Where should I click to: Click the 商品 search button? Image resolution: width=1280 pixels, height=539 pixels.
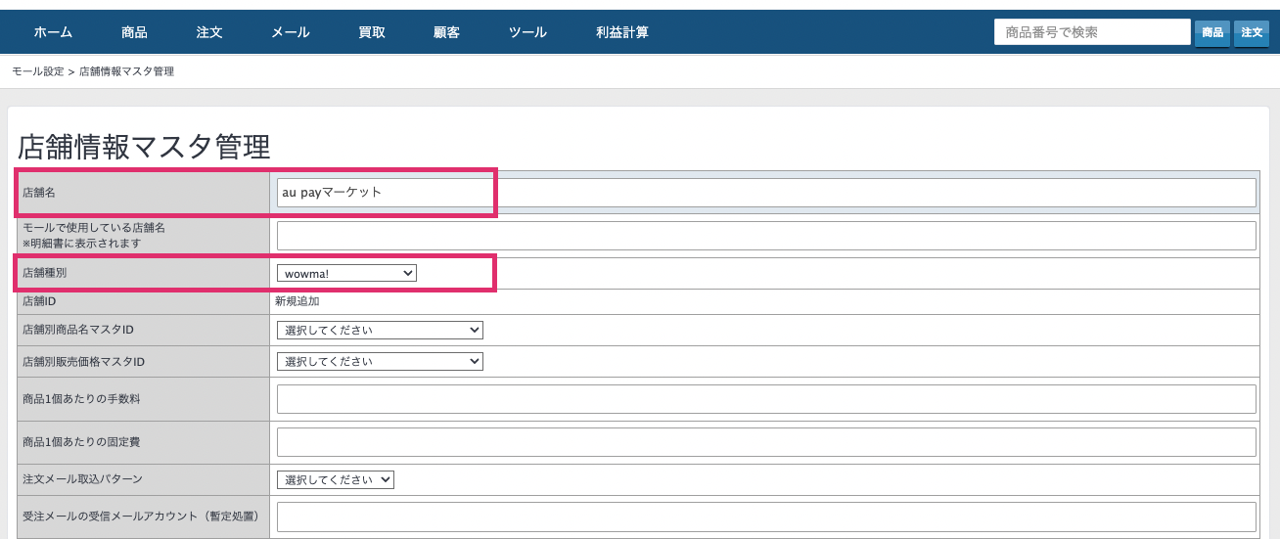1213,32
